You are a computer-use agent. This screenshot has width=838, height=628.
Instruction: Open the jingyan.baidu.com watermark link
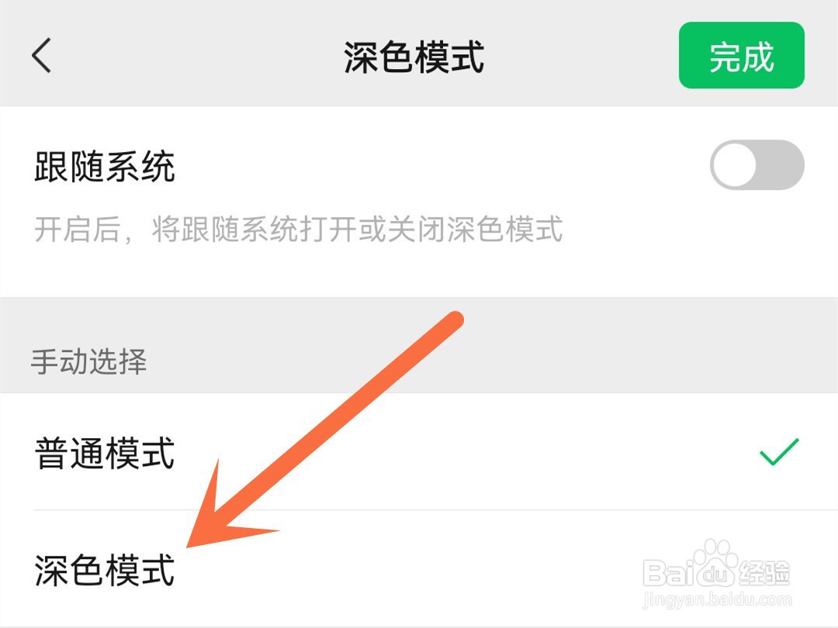[717, 599]
